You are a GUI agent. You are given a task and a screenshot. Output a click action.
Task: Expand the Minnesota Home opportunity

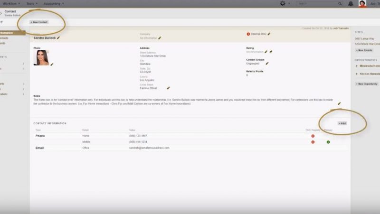point(357,66)
